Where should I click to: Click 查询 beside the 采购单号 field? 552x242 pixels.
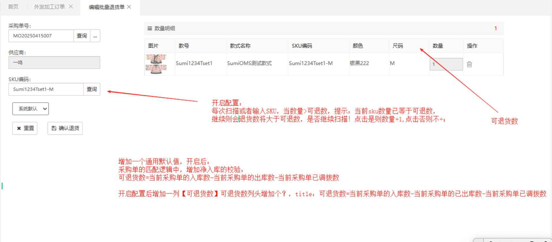pos(82,36)
